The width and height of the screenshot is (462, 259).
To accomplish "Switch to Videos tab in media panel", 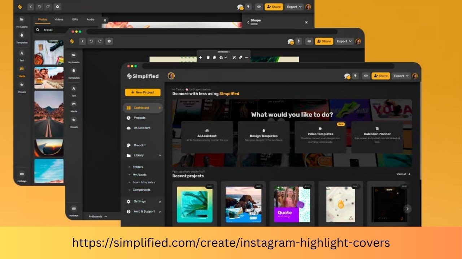I will pyautogui.click(x=59, y=19).
